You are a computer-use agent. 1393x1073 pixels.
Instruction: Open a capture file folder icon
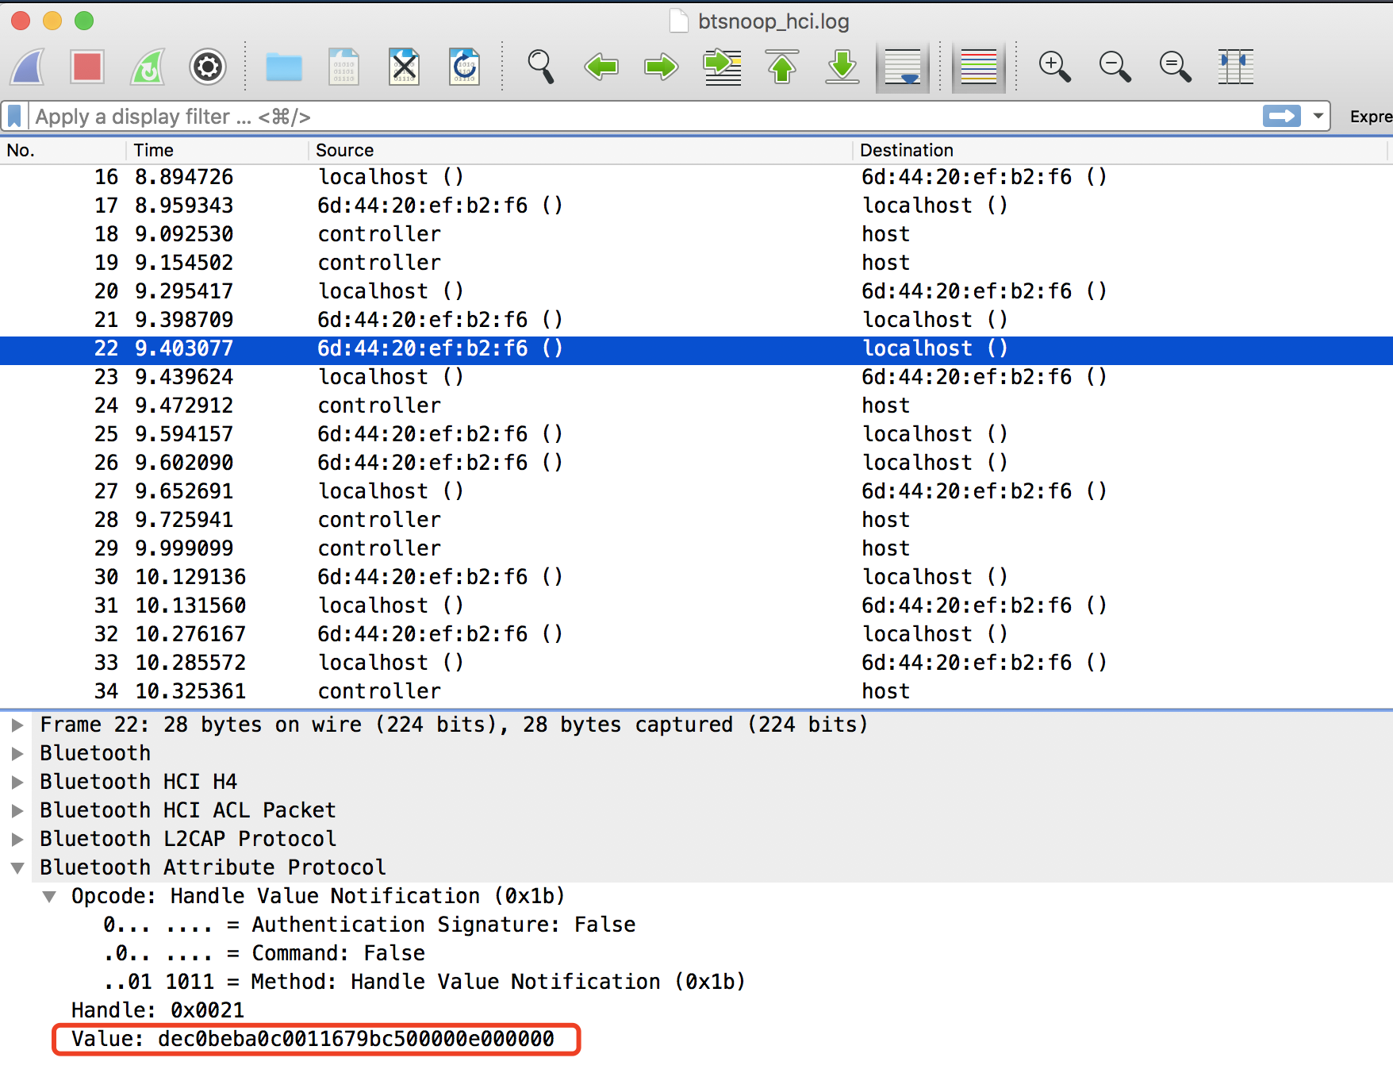pyautogui.click(x=284, y=67)
